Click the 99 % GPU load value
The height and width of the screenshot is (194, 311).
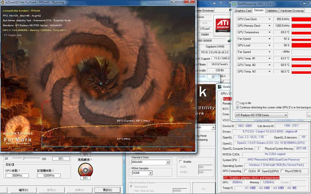pyautogui.click(x=282, y=45)
